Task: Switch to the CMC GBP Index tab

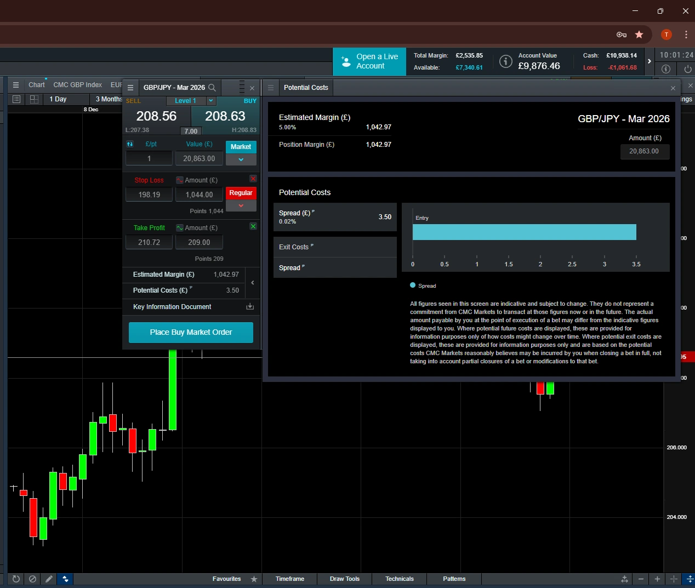Action: pos(77,84)
